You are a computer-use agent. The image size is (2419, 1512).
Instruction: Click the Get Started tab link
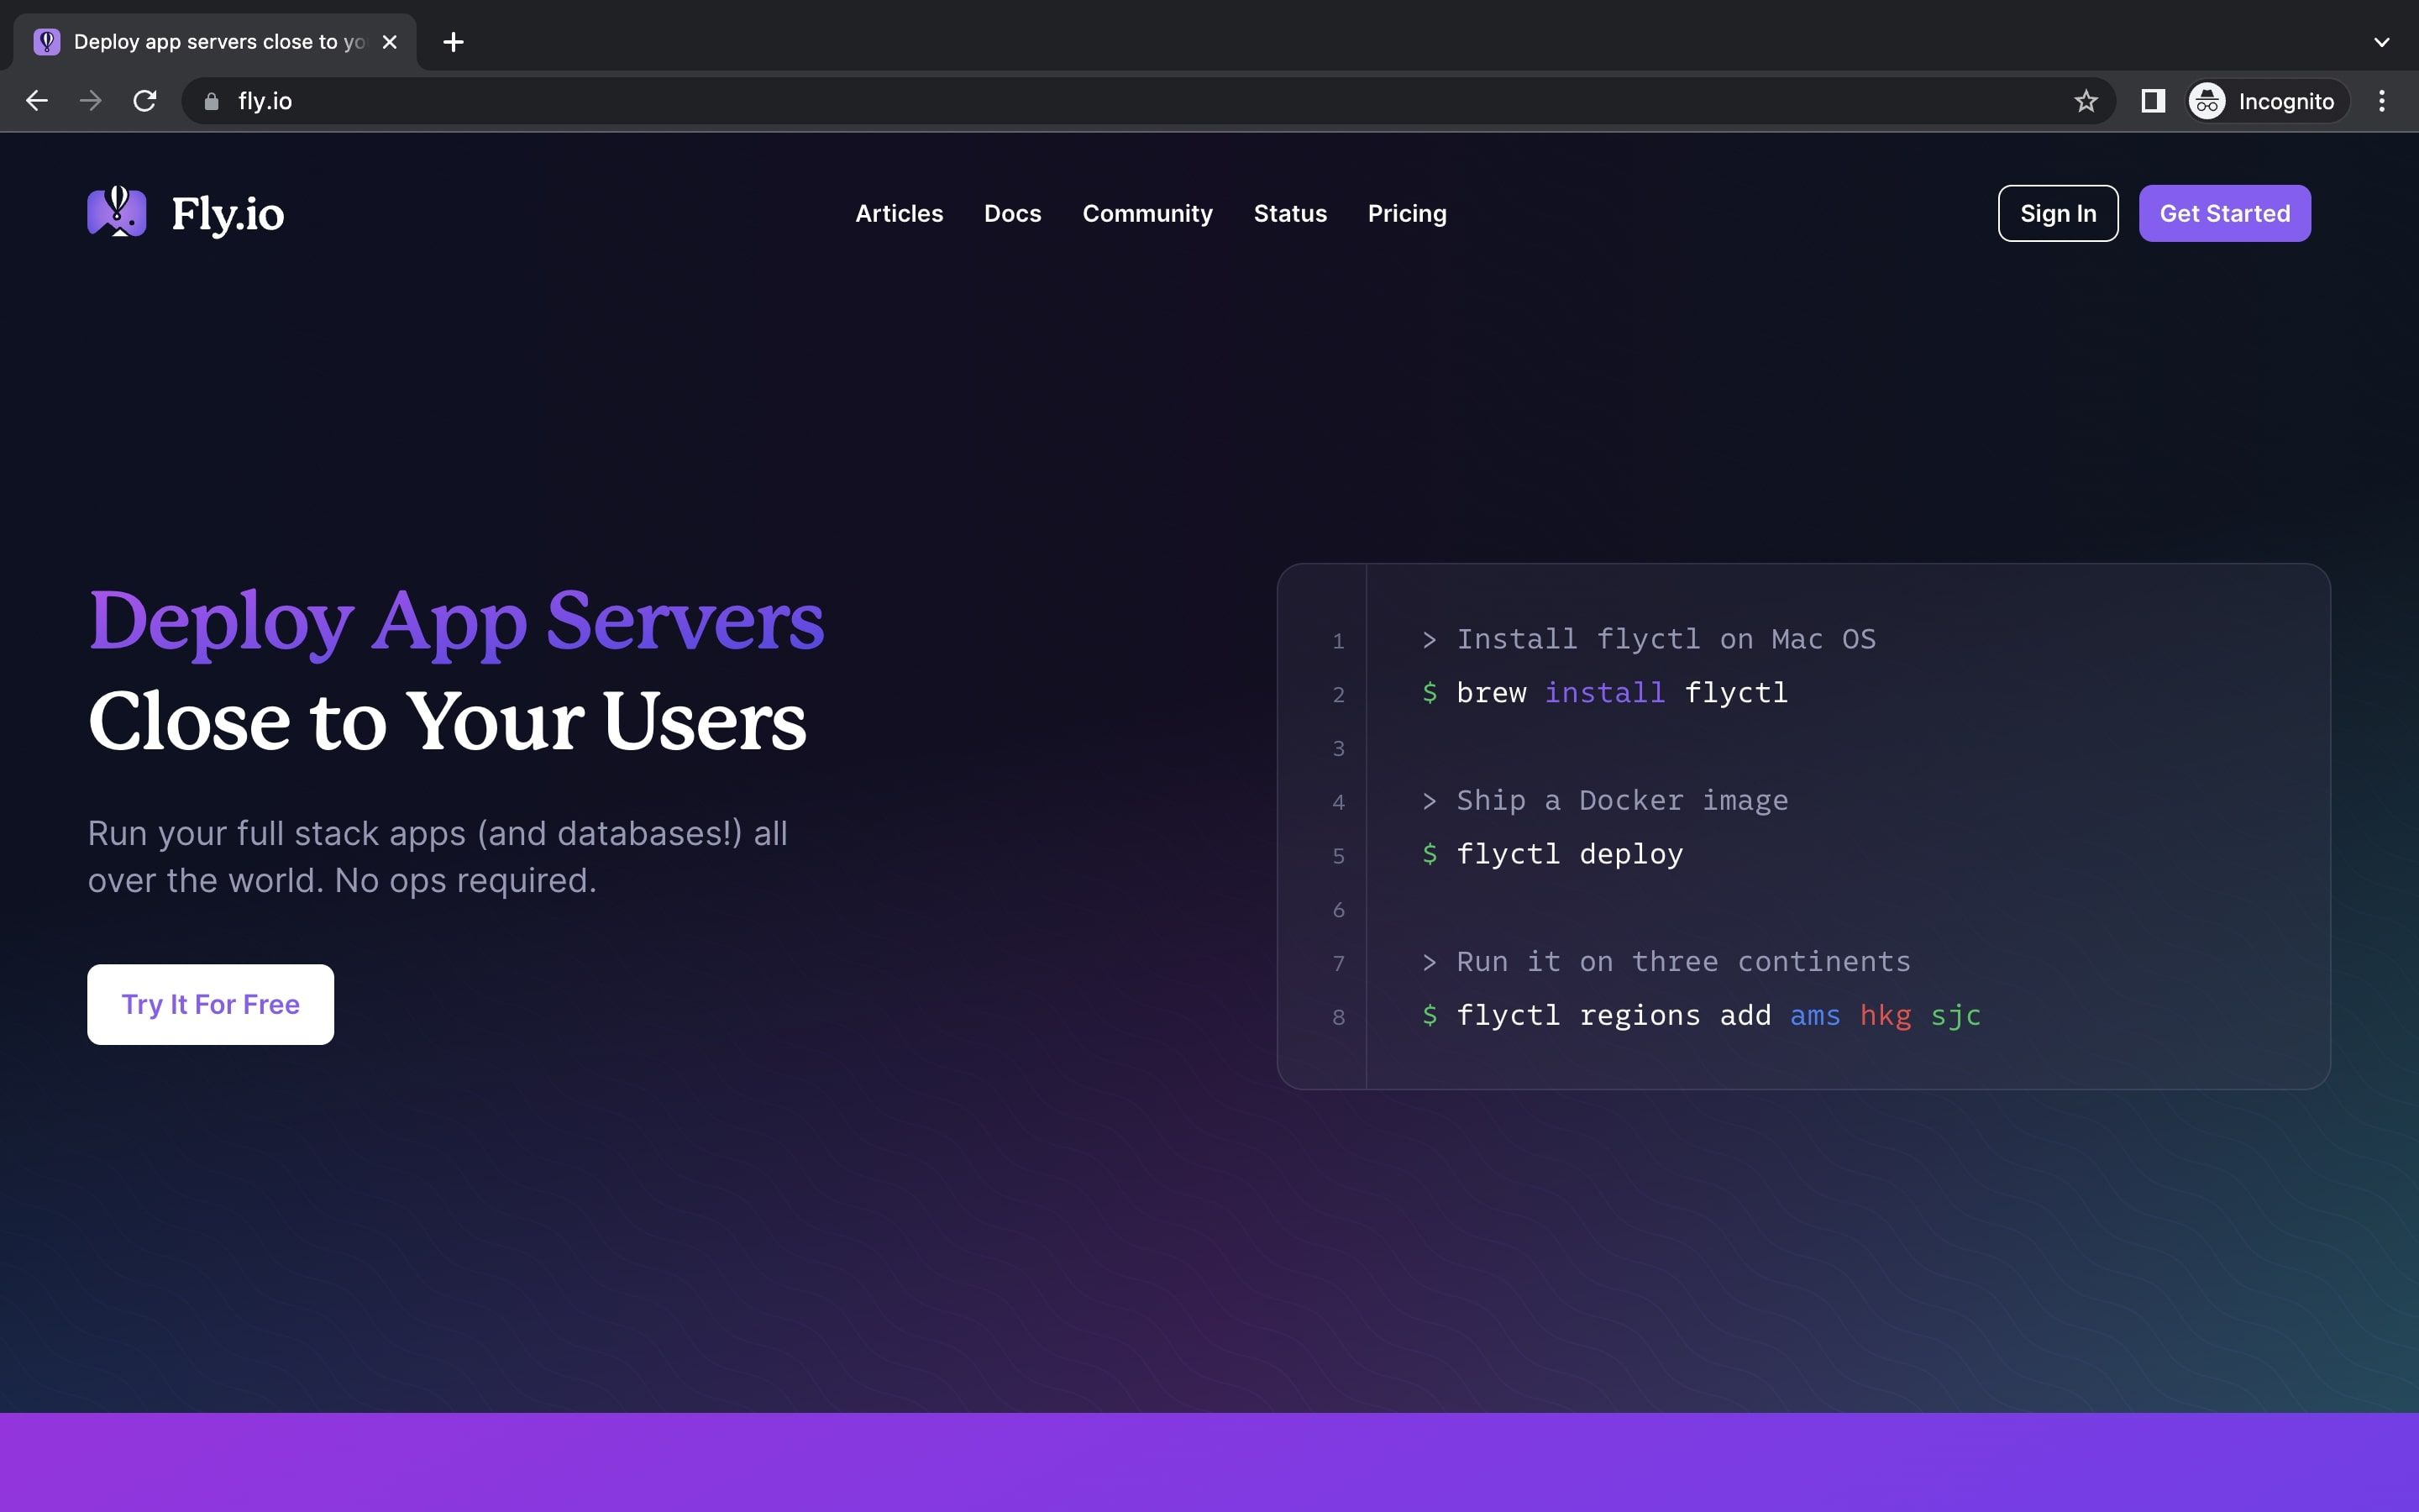pyautogui.click(x=2226, y=213)
